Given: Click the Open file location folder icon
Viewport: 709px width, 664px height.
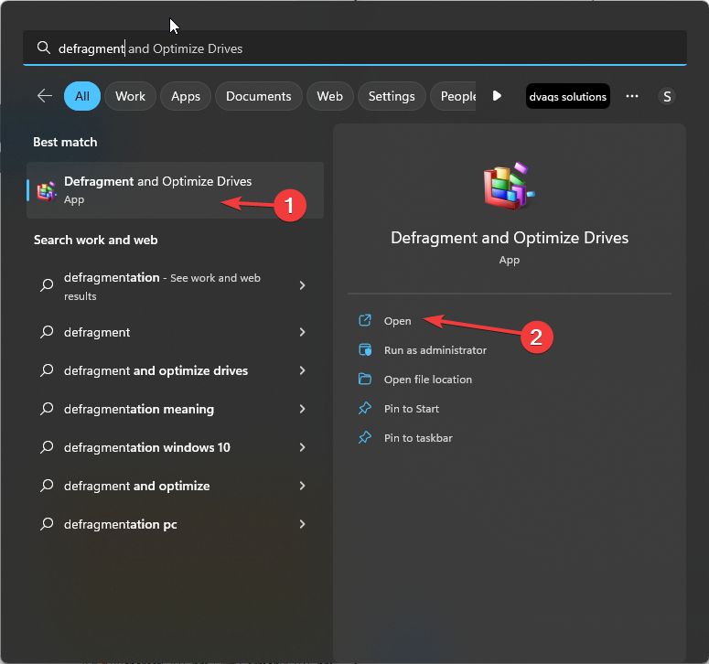Looking at the screenshot, I should tap(365, 379).
